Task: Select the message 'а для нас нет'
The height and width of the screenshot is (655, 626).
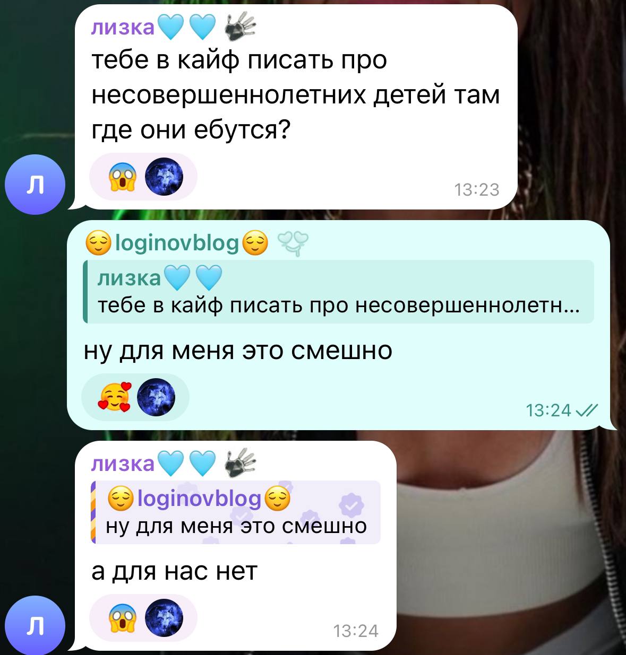Action: pyautogui.click(x=175, y=571)
